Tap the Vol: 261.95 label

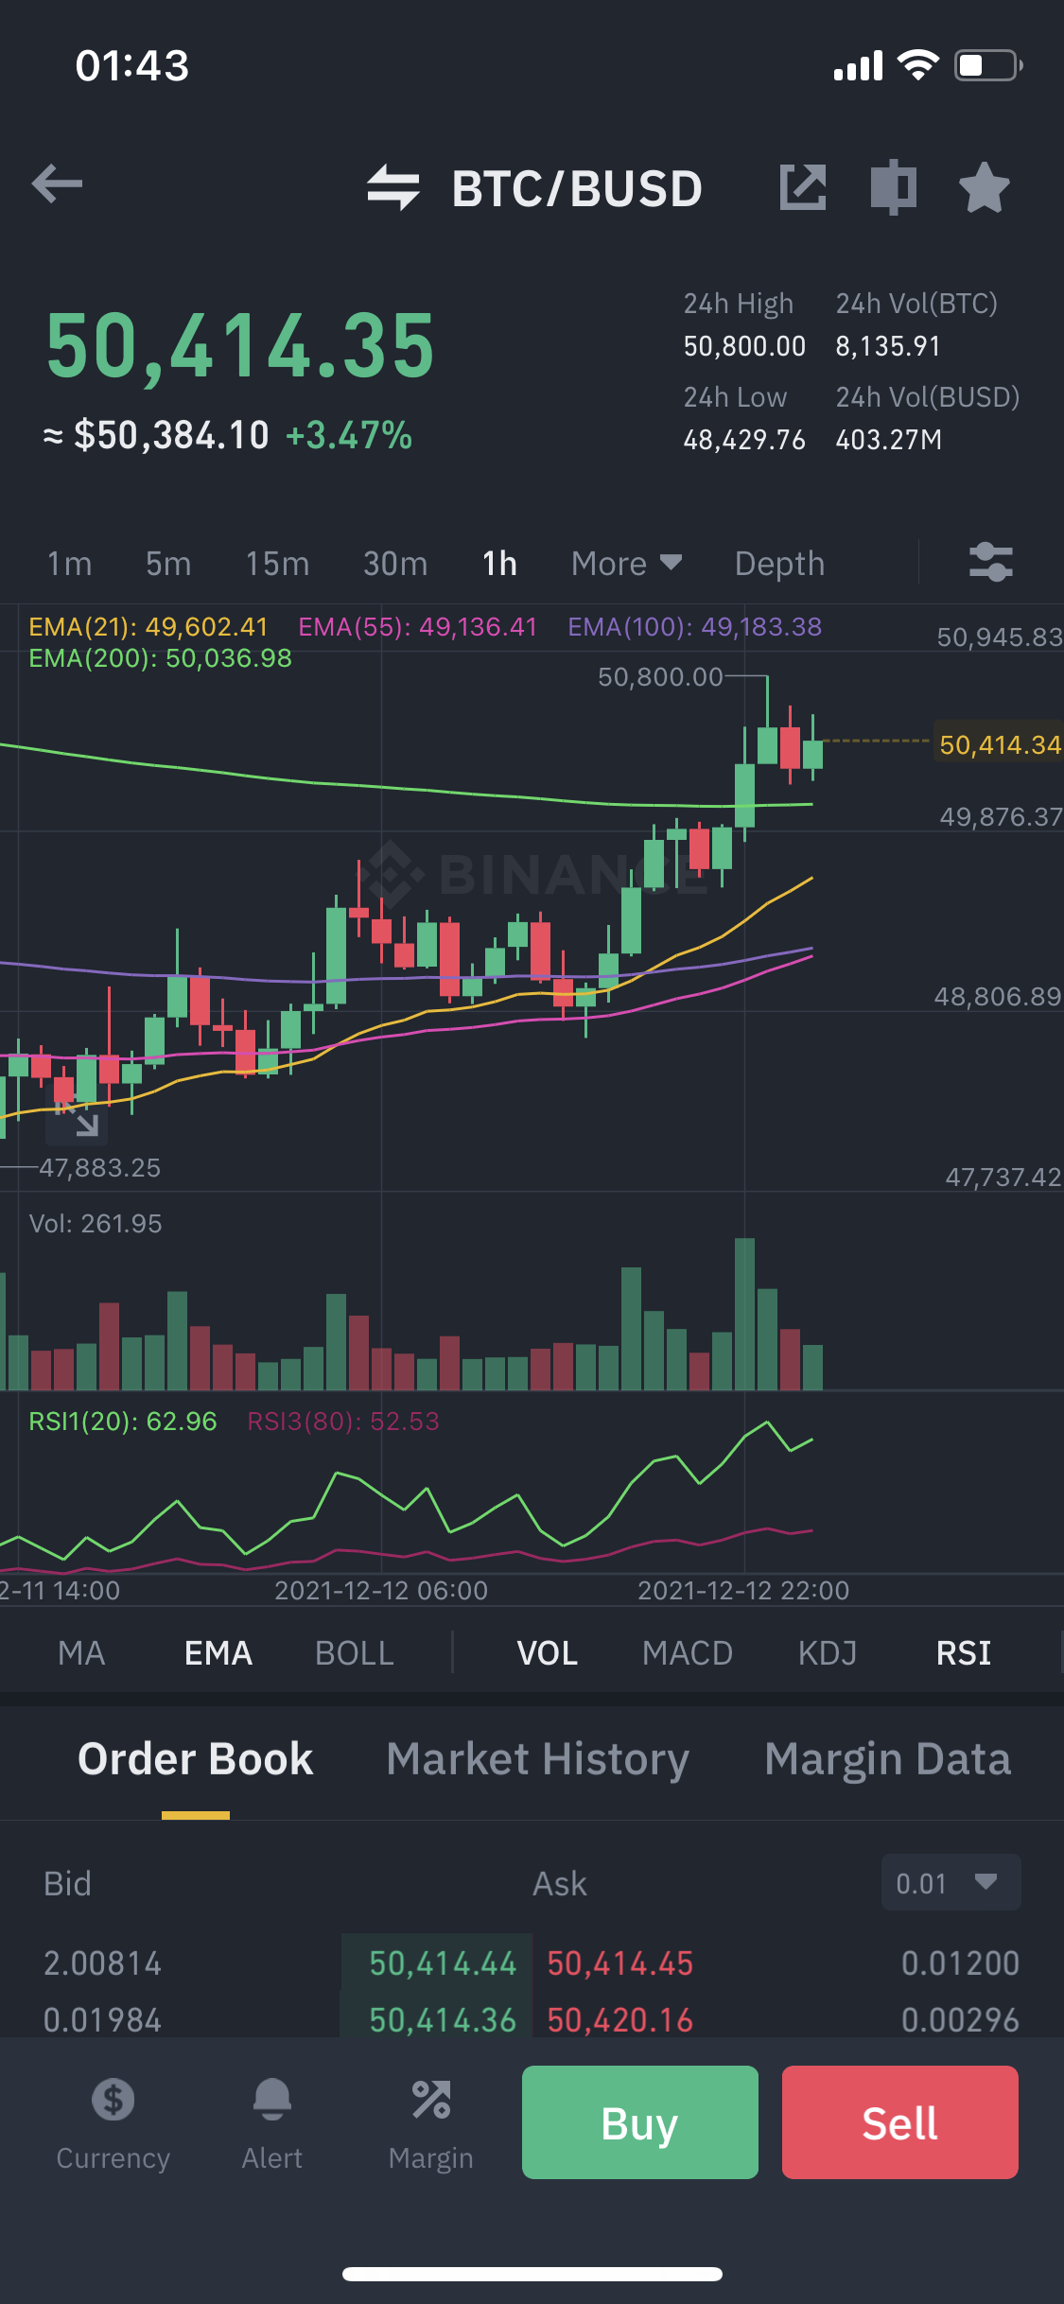coord(96,1224)
